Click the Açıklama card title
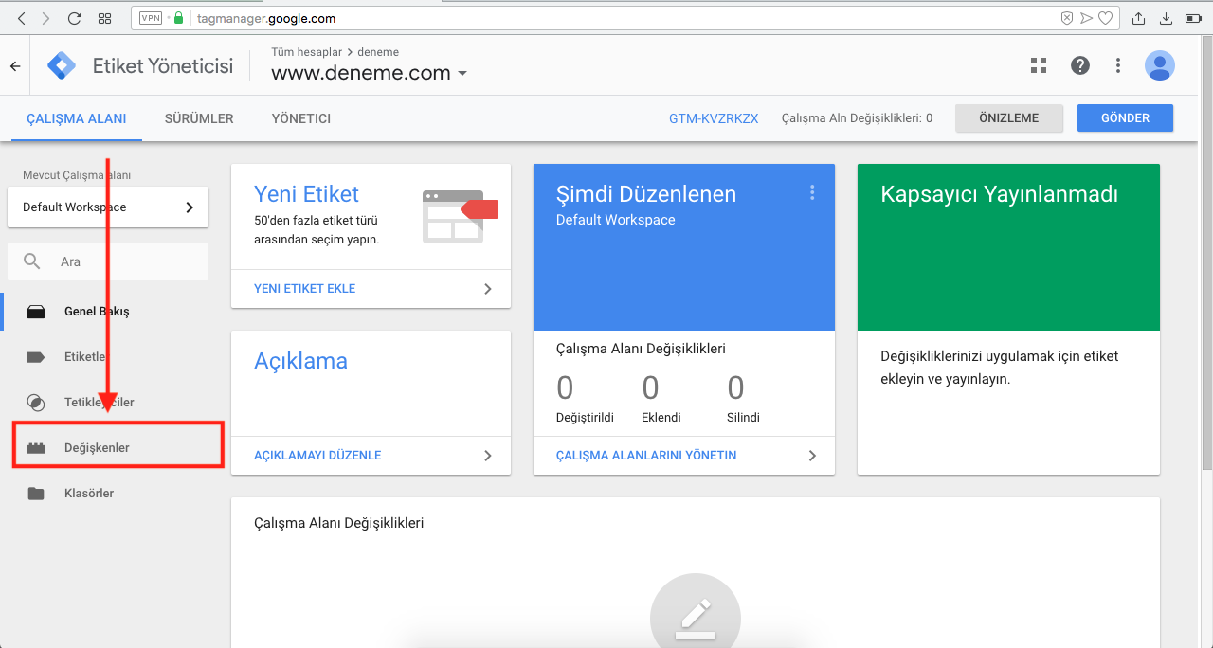 click(300, 361)
